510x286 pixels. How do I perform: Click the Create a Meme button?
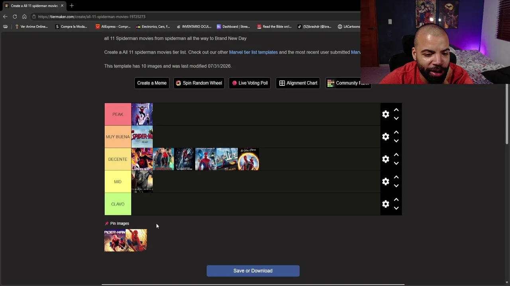coord(152,83)
